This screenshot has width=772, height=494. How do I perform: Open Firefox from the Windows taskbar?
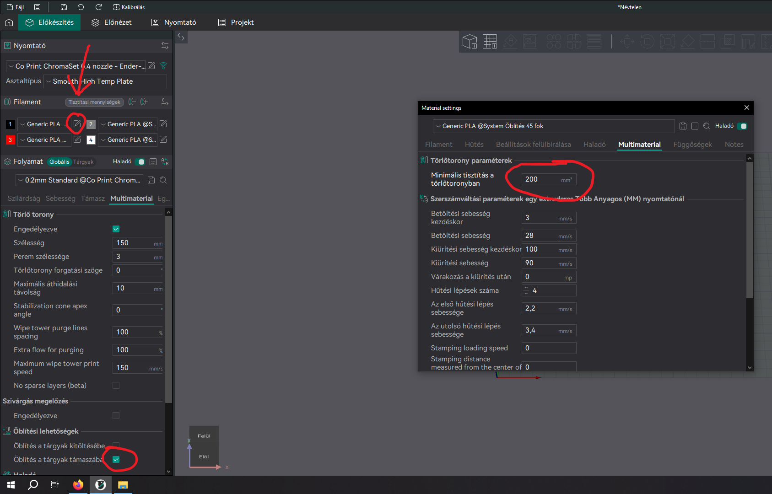click(x=78, y=485)
